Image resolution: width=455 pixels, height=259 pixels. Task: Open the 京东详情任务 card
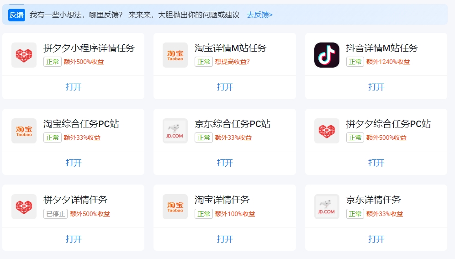(x=376, y=239)
